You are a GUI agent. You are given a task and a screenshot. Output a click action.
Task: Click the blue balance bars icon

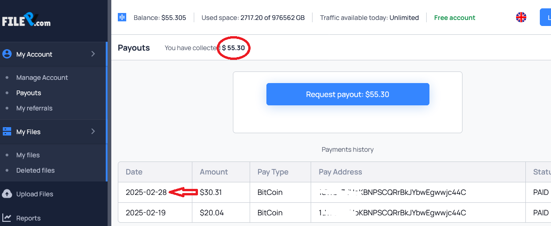pyautogui.click(x=122, y=18)
